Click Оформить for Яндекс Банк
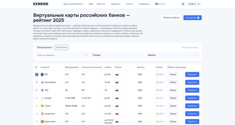This screenshot has width=235, height=125. tap(192, 122)
